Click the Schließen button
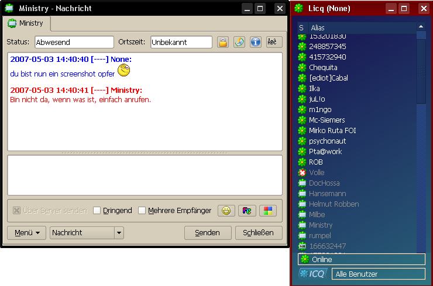Image resolution: width=433 pixels, height=286 pixels. (259, 233)
